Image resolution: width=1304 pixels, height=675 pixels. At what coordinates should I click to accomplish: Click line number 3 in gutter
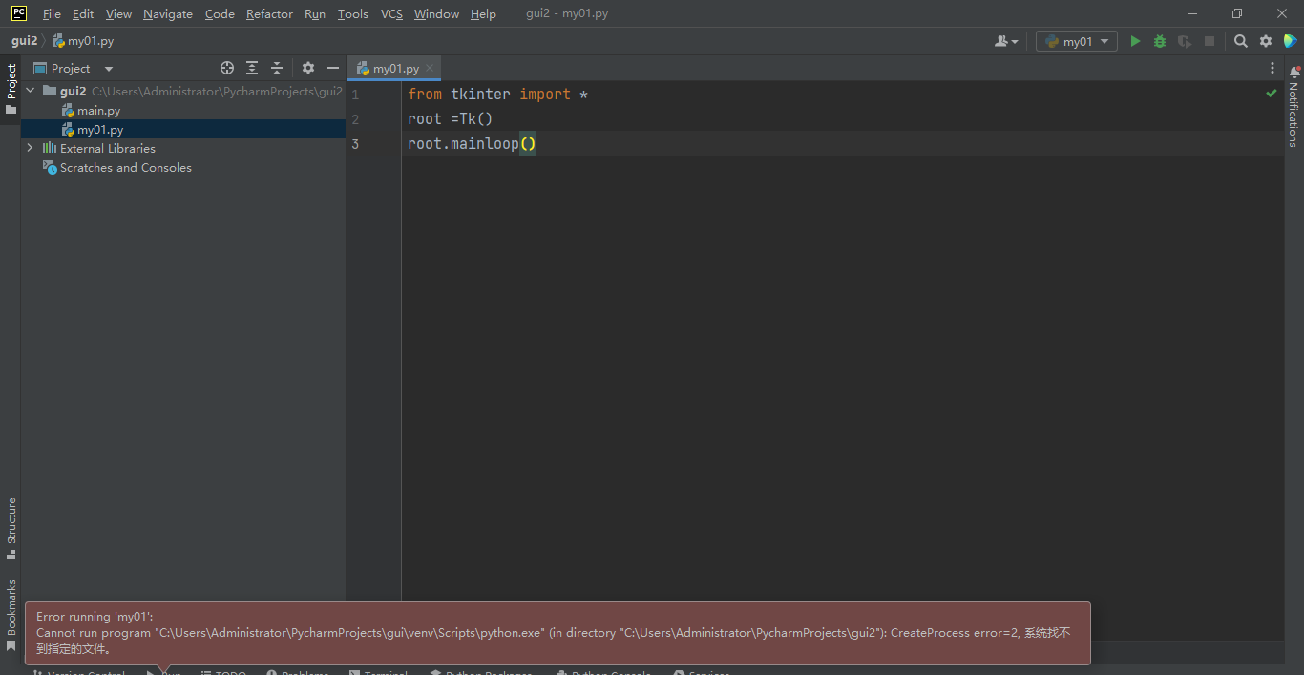(355, 144)
